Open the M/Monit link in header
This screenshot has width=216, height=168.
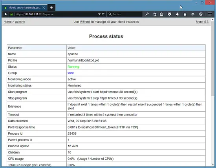pyautogui.click(x=85, y=22)
